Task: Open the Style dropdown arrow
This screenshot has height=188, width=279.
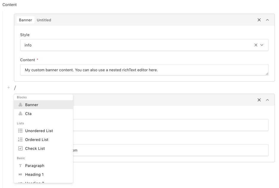Action: pyautogui.click(x=262, y=45)
